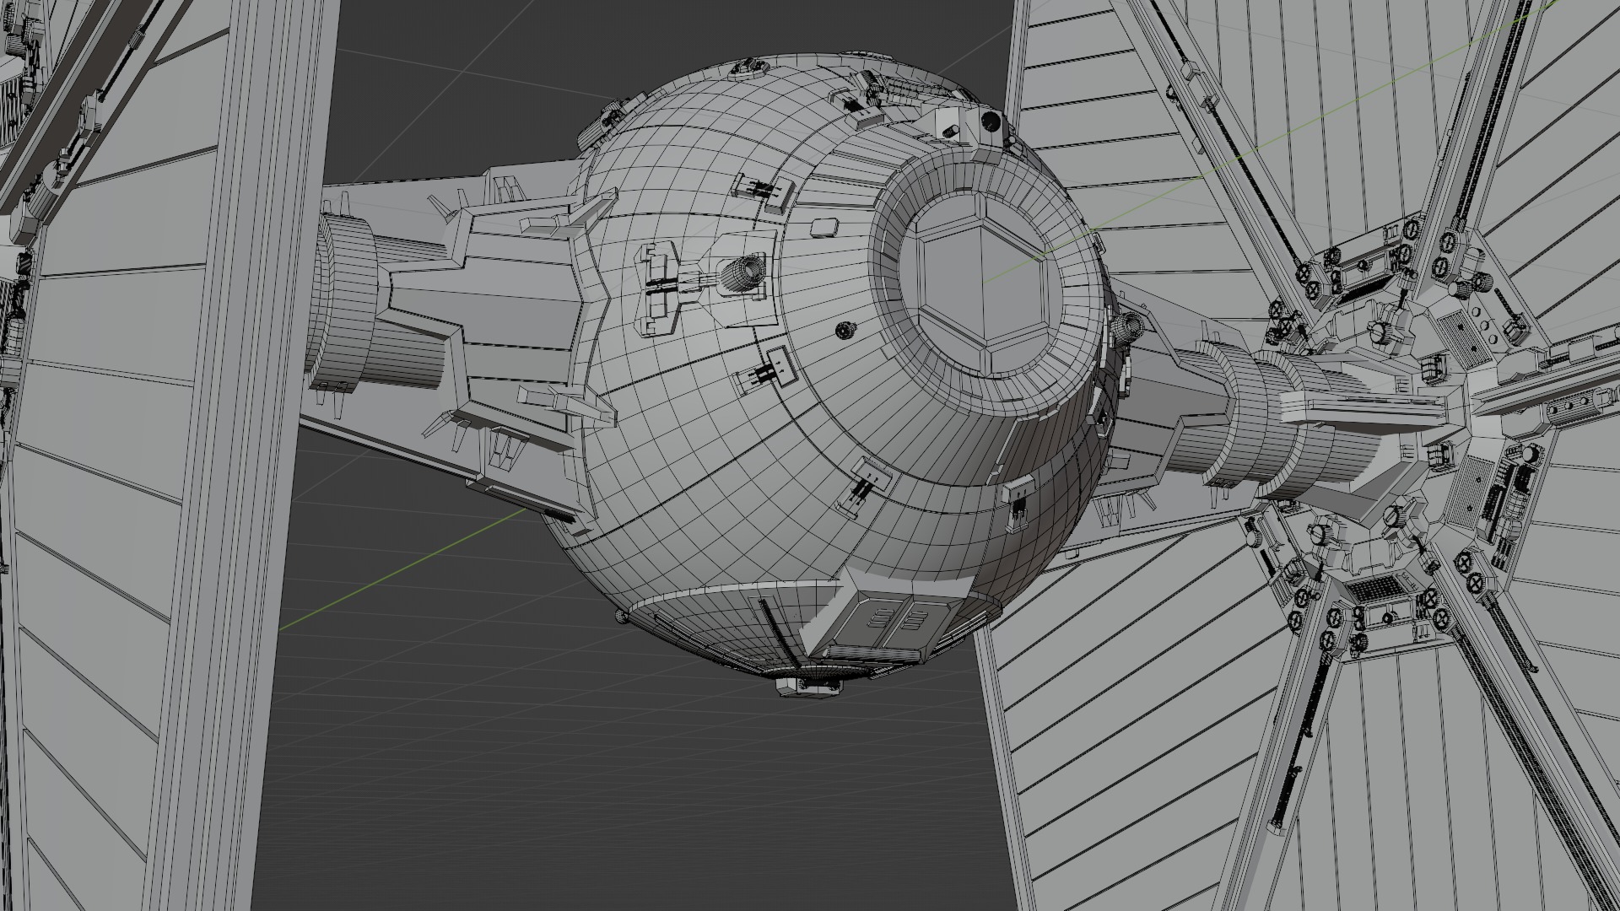This screenshot has width=1620, height=911.
Task: Click the small round knob below the cannon
Action: pyautogui.click(x=845, y=331)
